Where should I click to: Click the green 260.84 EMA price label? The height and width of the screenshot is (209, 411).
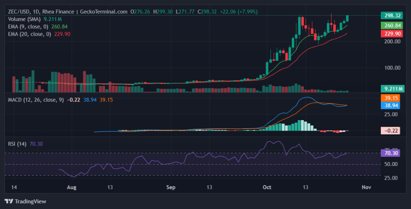pyautogui.click(x=392, y=25)
